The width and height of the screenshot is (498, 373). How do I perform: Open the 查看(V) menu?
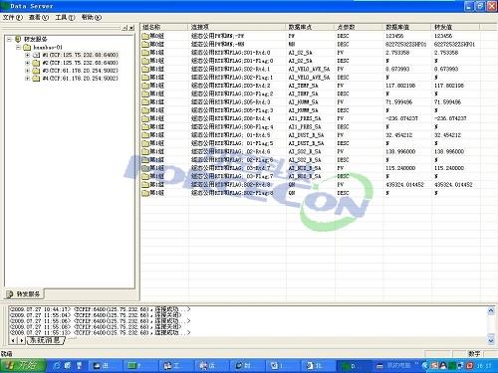tap(39, 17)
